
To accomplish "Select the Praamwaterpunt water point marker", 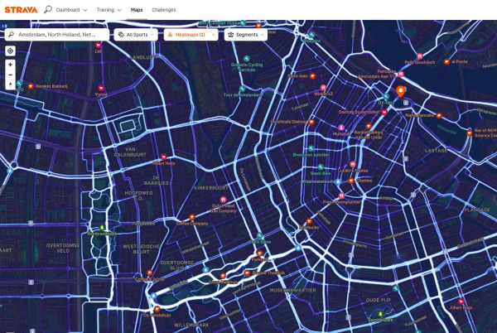I will (x=338, y=182).
